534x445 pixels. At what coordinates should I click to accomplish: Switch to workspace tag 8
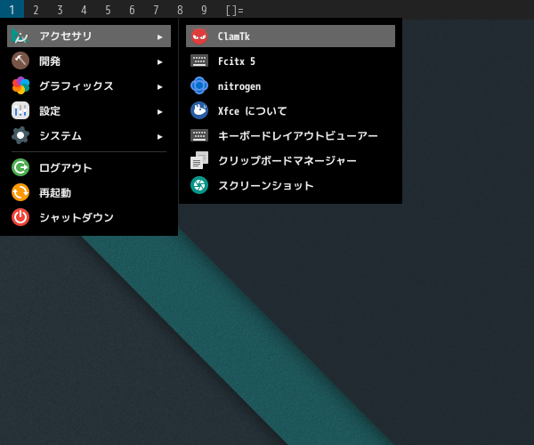pos(180,10)
